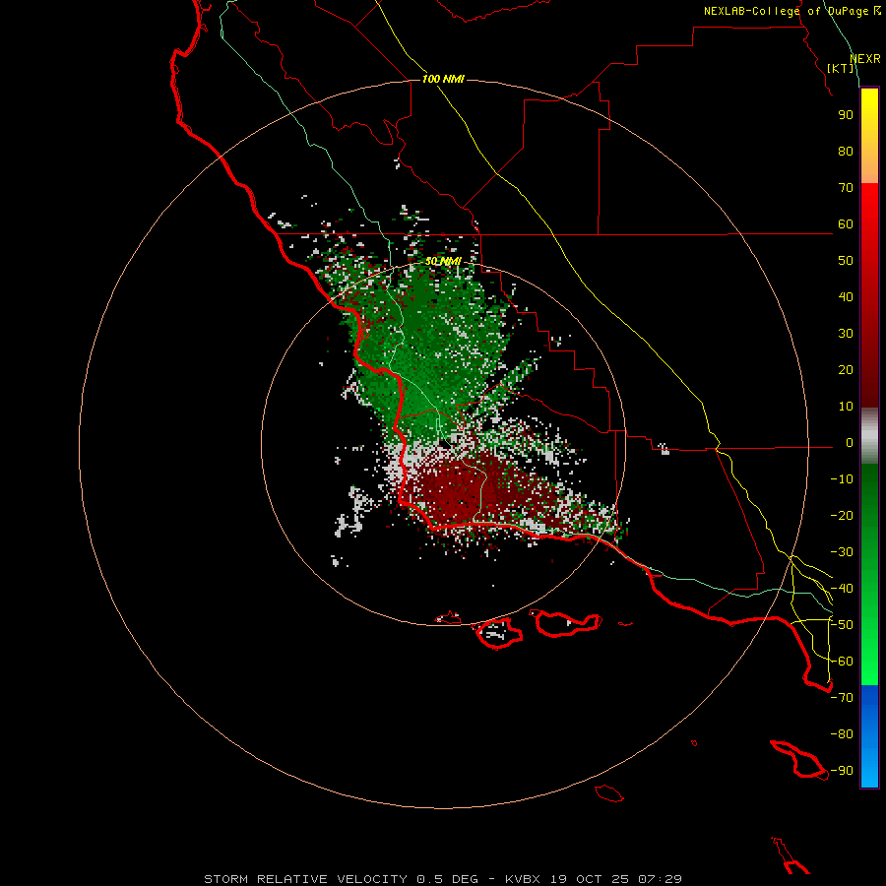
Task: Click the scale value 30 on the dark red band
Action: click(846, 334)
